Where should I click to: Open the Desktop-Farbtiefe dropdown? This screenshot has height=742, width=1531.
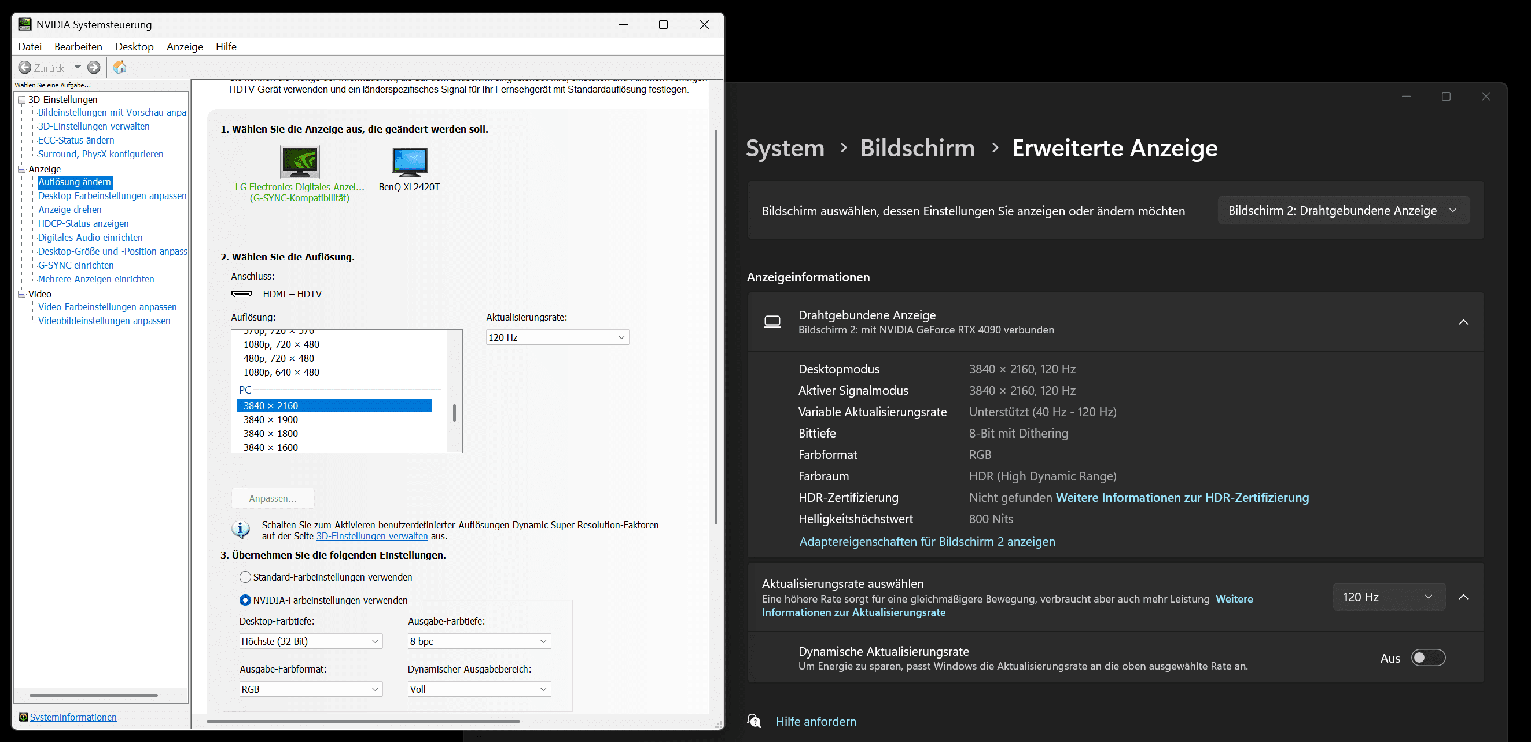click(311, 641)
